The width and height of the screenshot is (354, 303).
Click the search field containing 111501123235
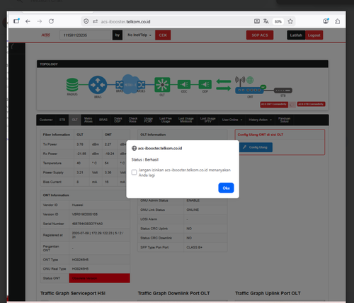tap(85, 35)
